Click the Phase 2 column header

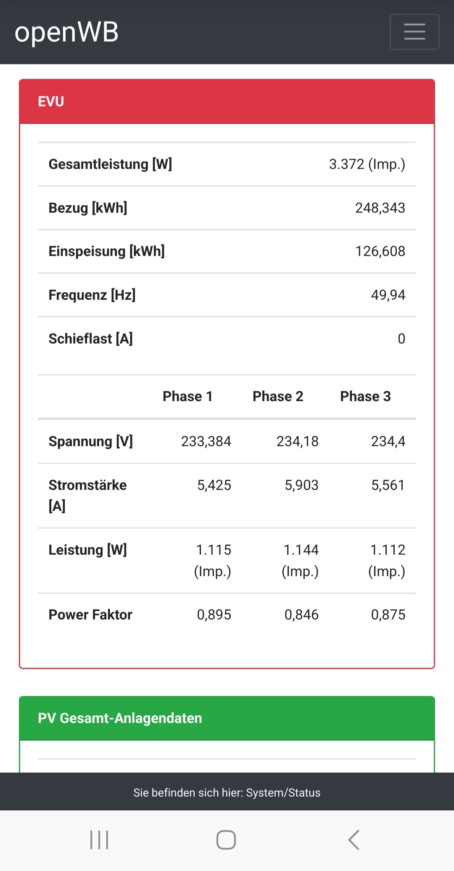[277, 396]
